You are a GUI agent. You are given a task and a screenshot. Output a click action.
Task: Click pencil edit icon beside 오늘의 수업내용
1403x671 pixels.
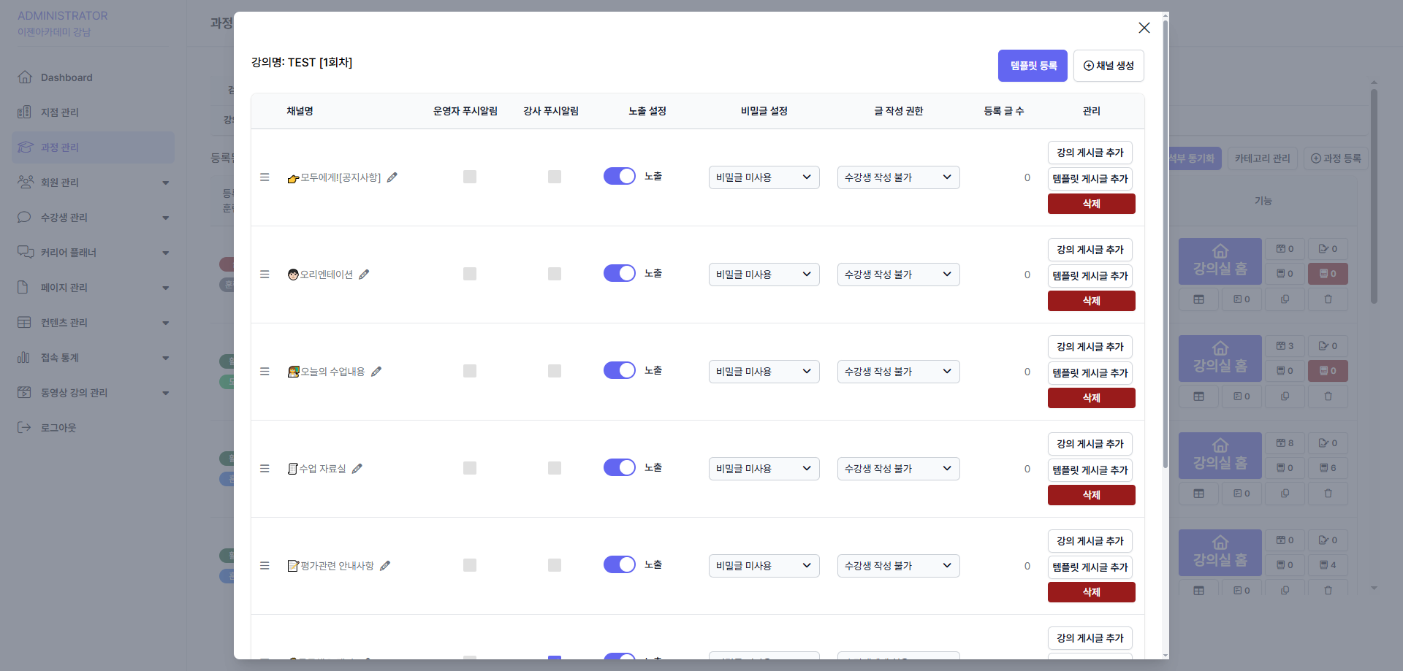click(376, 372)
